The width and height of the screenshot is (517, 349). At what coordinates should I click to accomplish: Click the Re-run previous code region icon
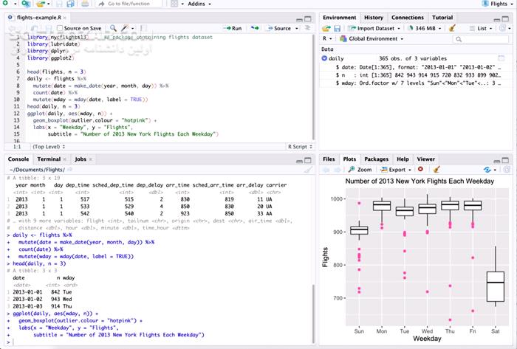(255, 28)
